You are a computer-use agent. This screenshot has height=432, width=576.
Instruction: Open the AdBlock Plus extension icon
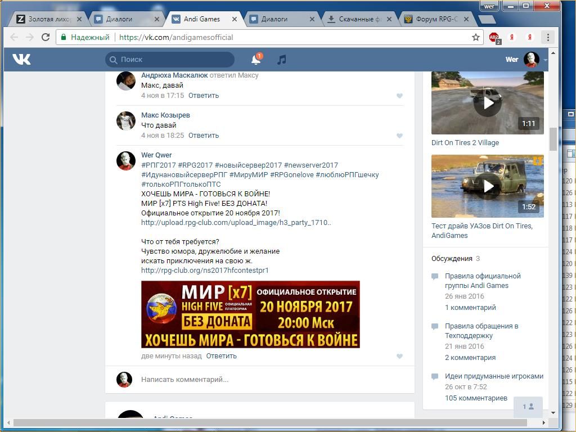point(494,37)
